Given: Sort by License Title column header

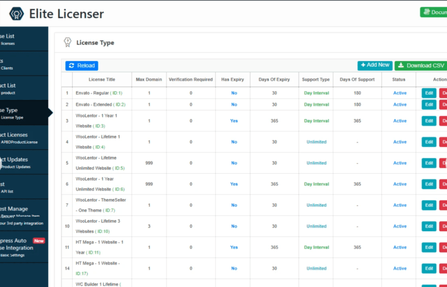Looking at the screenshot, I should pyautogui.click(x=102, y=80).
